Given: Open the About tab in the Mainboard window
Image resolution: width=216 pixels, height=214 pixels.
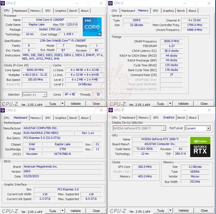Looking at the screenshot, I should [85, 118].
